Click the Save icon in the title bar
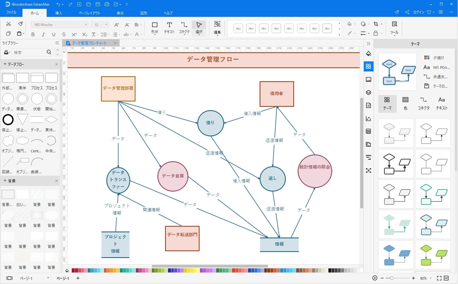Image resolution: width=458 pixels, height=284 pixels. pyautogui.click(x=98, y=4)
